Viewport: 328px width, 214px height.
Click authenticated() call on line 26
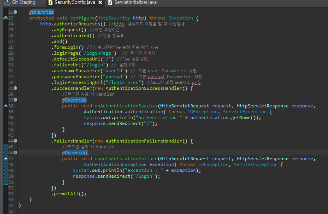[x=74, y=36]
